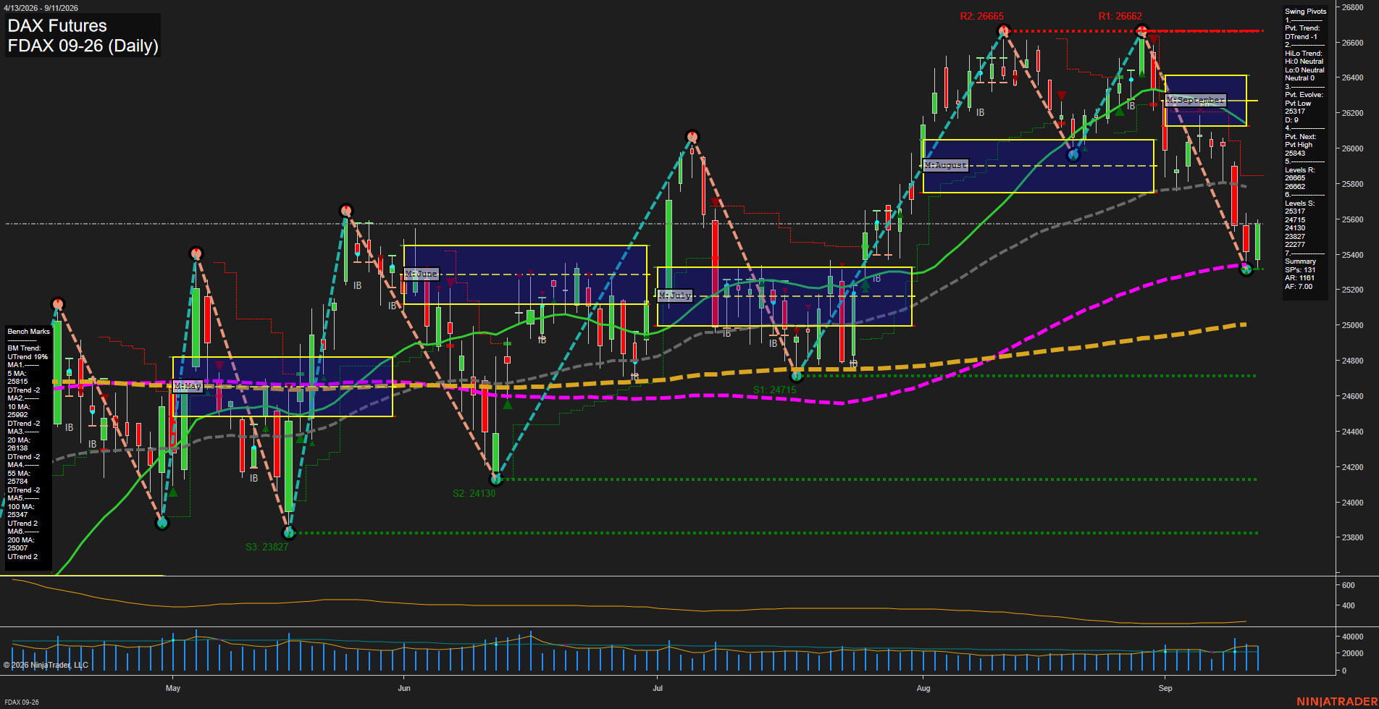1379x709 pixels.
Task: Click the 26800 price axis label
Action: 1352,8
